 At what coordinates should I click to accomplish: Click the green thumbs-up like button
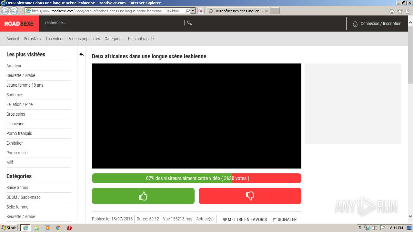pos(143,196)
